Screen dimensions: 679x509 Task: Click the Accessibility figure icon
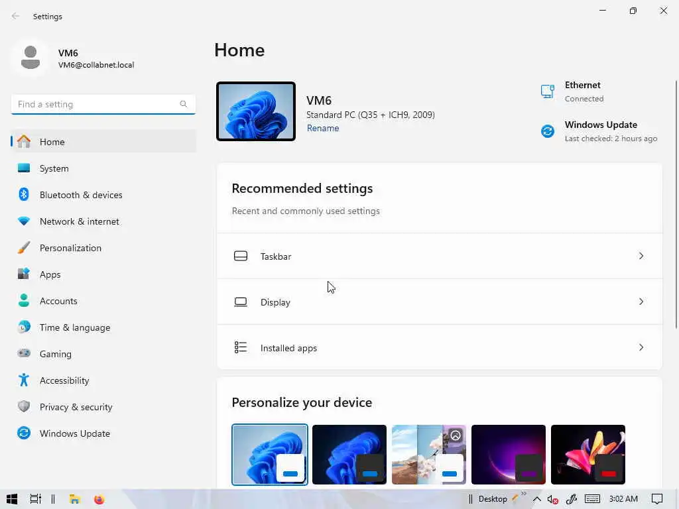(x=24, y=380)
